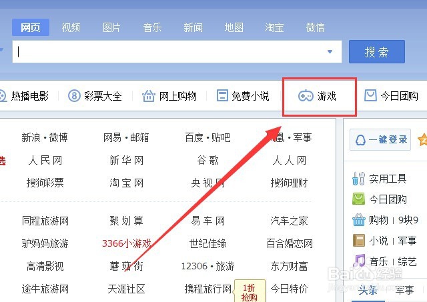The width and height of the screenshot is (427, 302).
Task: Select the 头条 news tab
Action: click(x=368, y=290)
